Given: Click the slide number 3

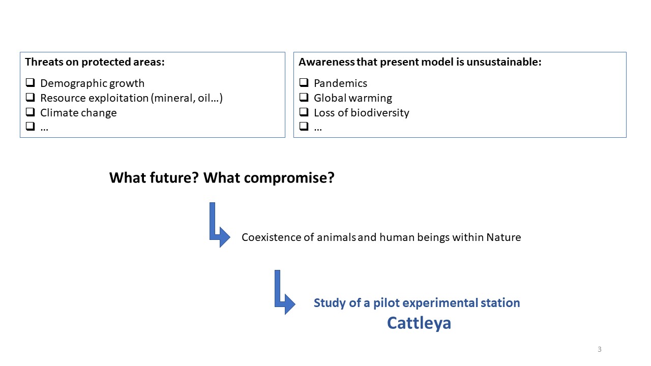Looking at the screenshot, I should tap(600, 349).
